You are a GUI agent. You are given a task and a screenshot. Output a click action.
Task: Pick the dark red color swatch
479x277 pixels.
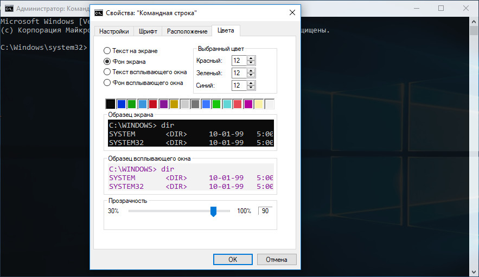pos(153,104)
